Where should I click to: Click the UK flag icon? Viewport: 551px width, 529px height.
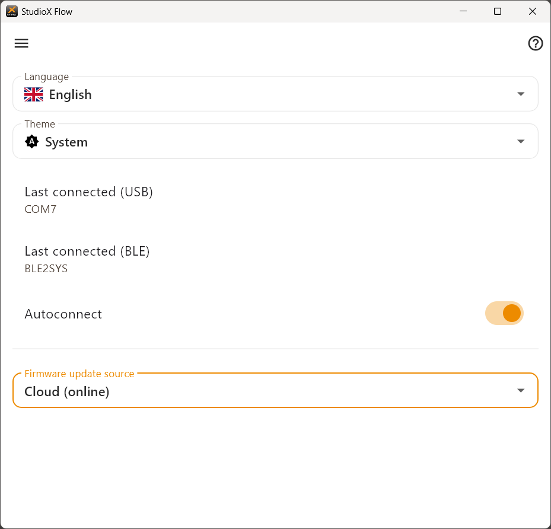pos(34,94)
